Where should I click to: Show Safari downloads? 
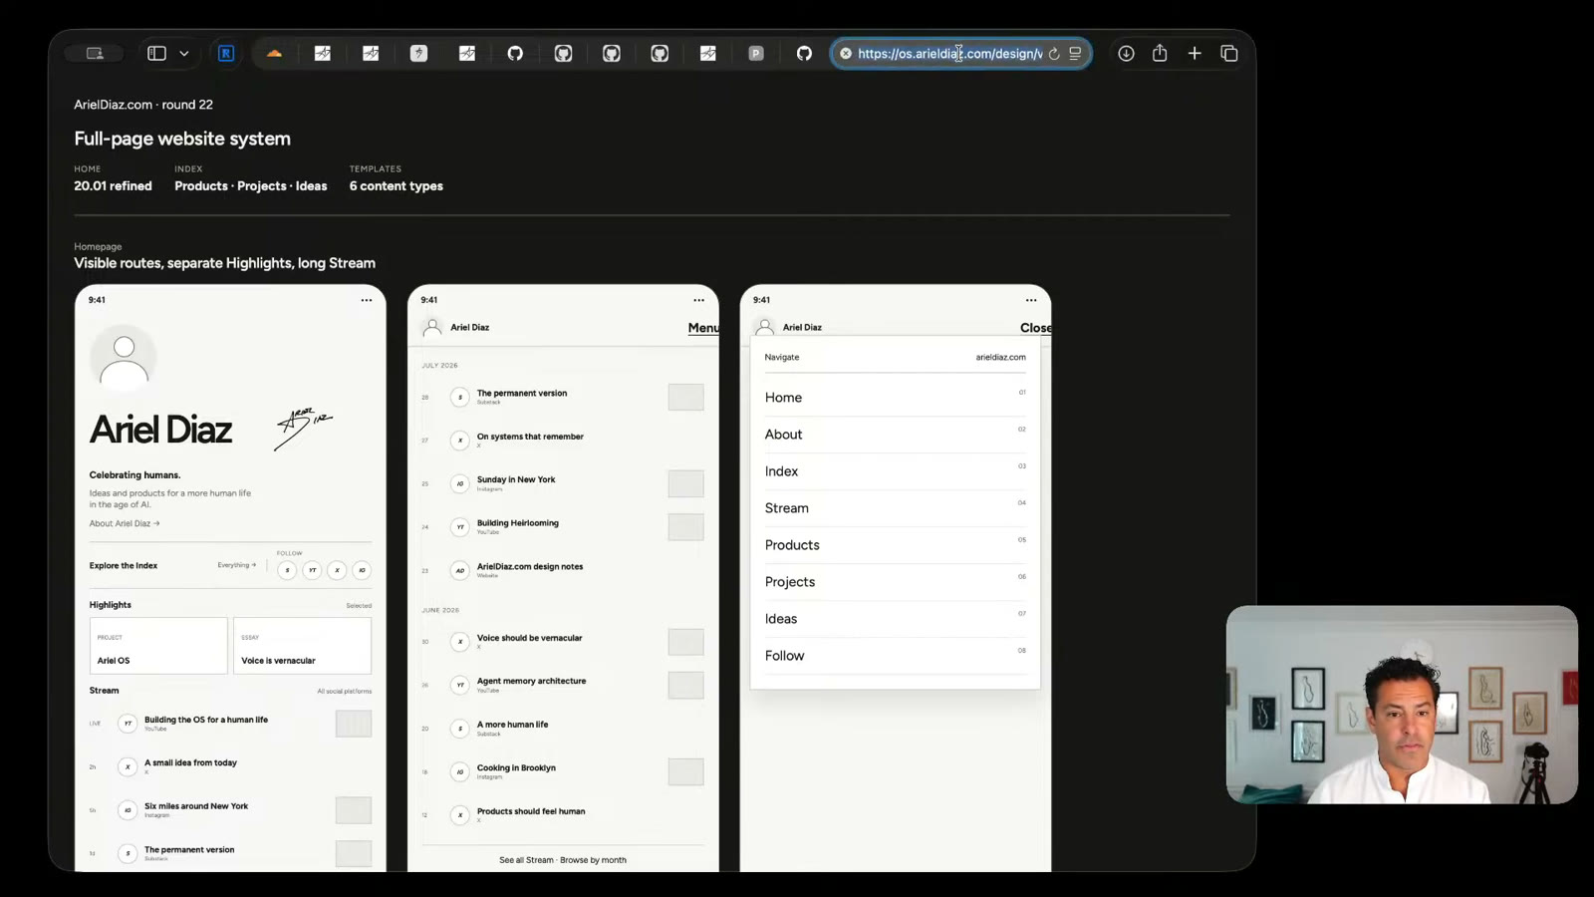click(1126, 54)
